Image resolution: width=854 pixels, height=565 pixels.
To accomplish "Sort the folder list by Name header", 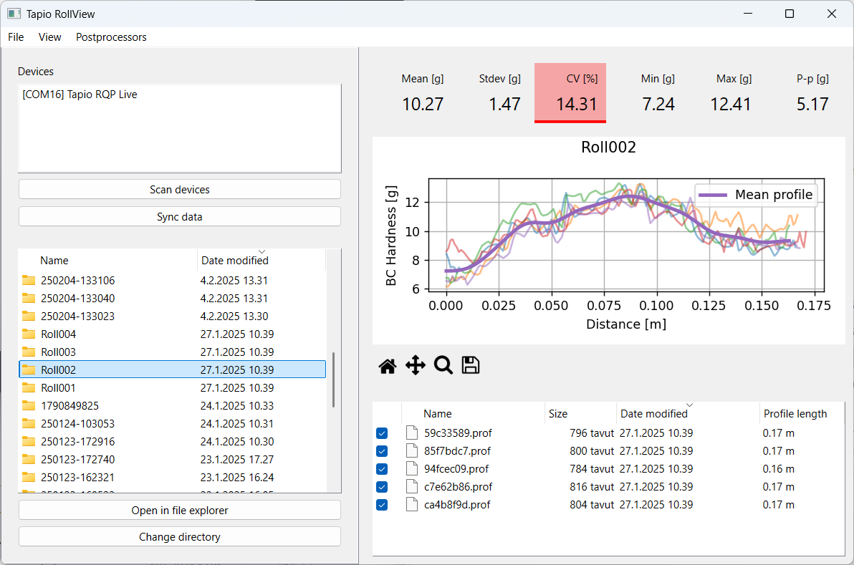I will pos(54,261).
